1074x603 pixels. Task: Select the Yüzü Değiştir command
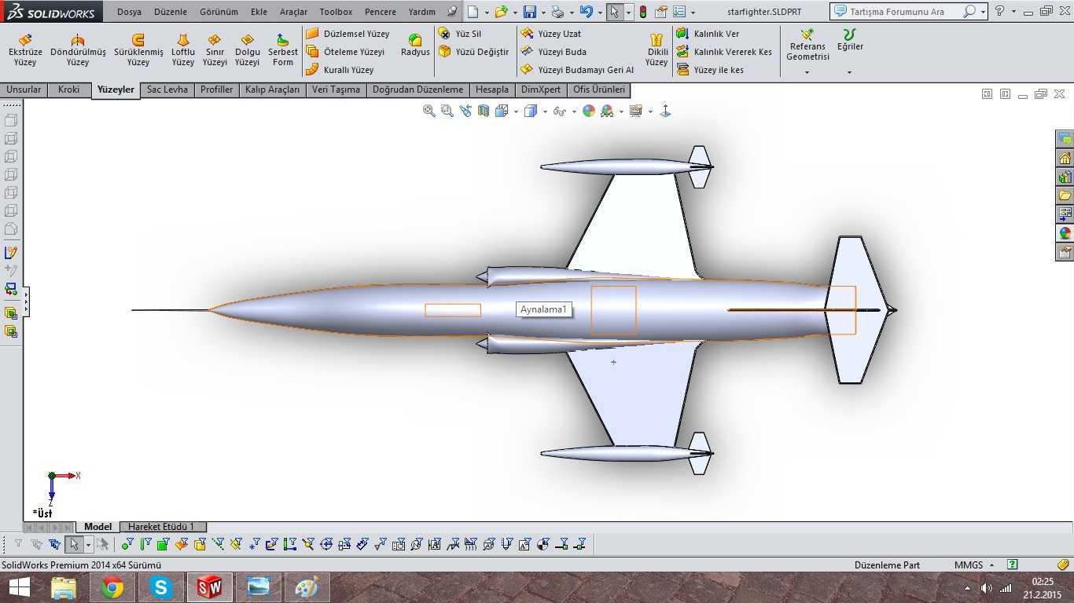point(473,52)
